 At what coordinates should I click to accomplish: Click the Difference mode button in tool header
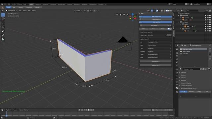click(29, 7)
